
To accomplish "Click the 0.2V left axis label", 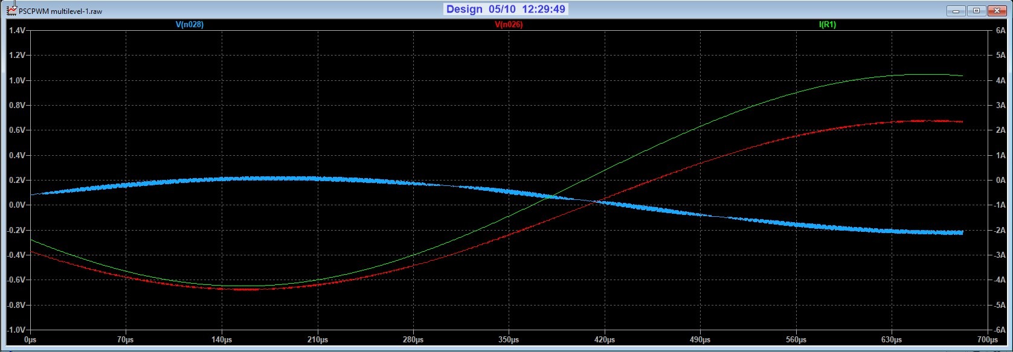I will pyautogui.click(x=16, y=180).
